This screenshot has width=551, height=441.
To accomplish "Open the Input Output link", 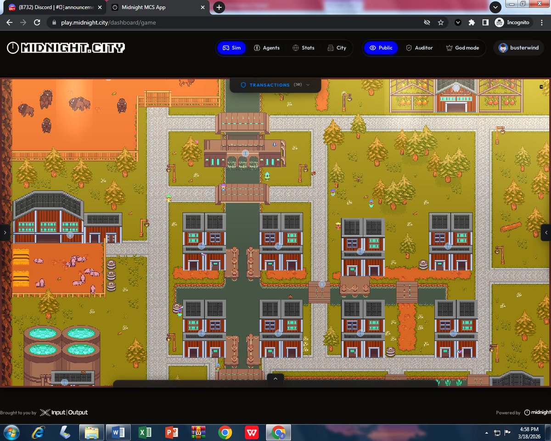I will pos(64,413).
